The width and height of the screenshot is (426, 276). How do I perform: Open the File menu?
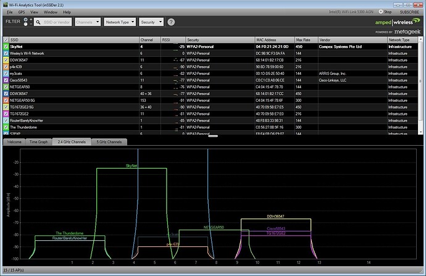point(10,12)
